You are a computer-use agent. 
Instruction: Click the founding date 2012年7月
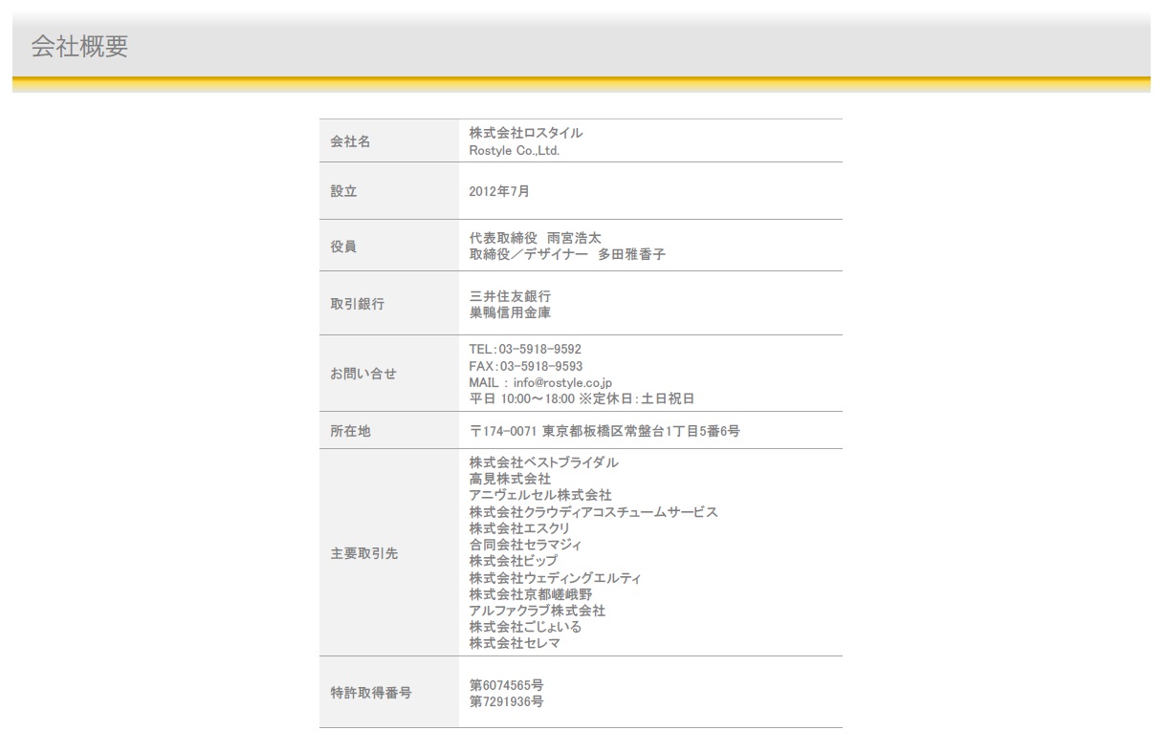(x=499, y=191)
